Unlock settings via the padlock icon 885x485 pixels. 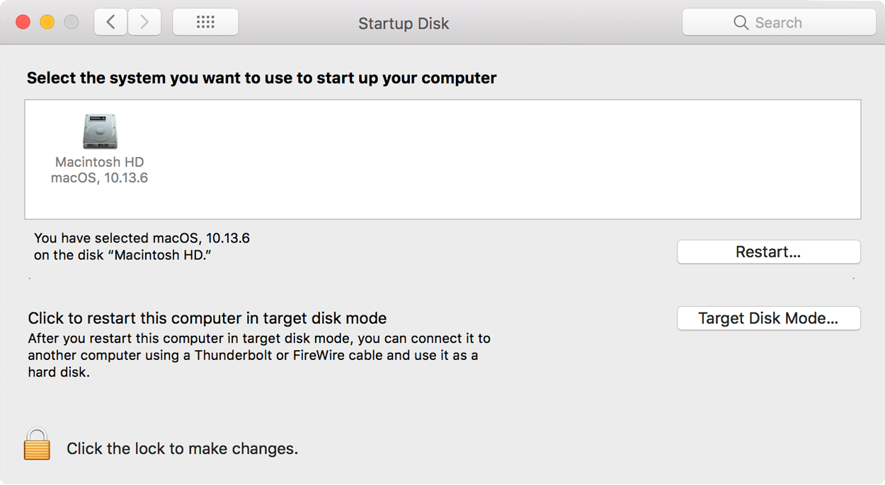point(37,445)
